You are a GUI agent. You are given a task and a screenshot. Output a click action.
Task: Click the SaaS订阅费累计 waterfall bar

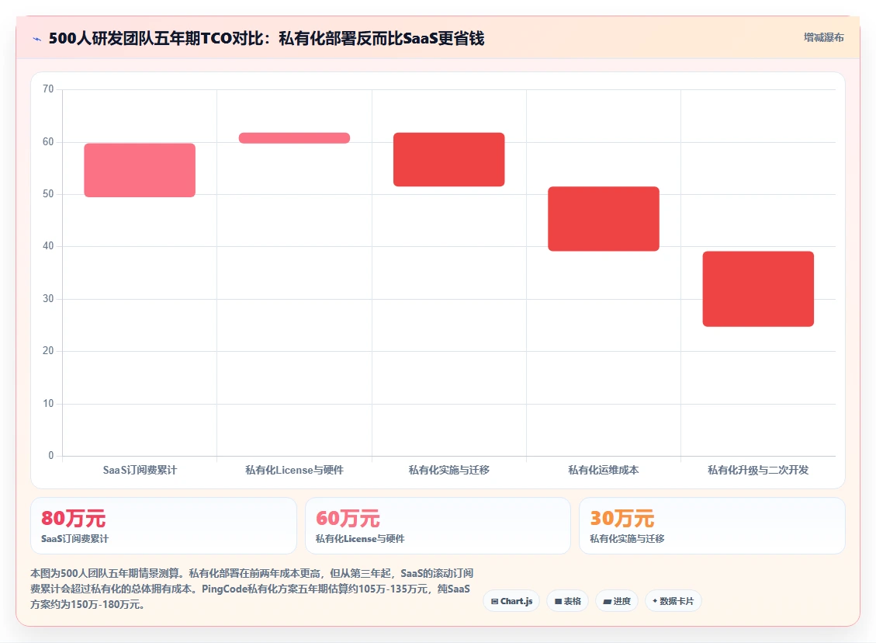[140, 170]
